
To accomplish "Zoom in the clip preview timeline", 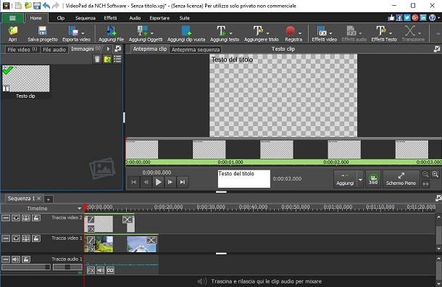I will [435, 174].
